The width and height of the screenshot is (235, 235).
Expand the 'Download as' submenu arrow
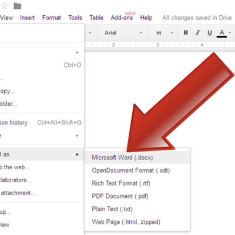tap(78, 155)
